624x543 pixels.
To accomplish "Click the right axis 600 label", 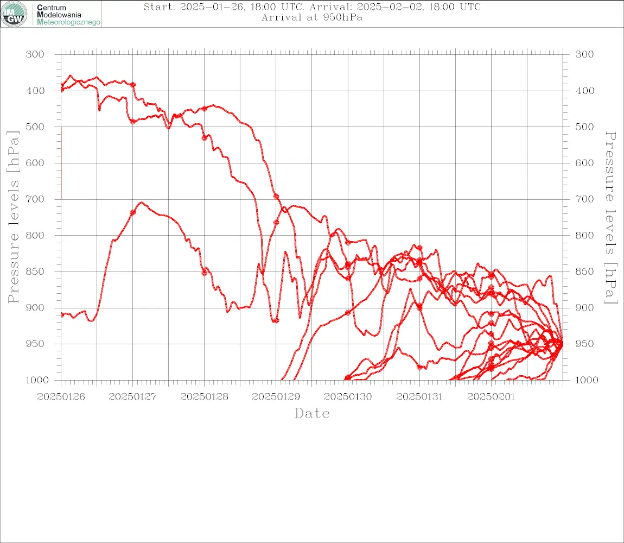I will pyautogui.click(x=584, y=163).
